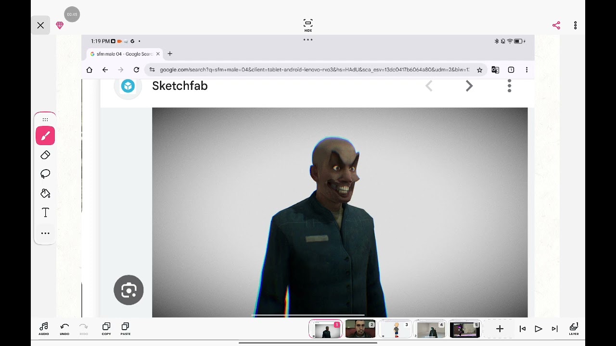Click the battery status icon
The height and width of the screenshot is (346, 616).
click(x=519, y=41)
